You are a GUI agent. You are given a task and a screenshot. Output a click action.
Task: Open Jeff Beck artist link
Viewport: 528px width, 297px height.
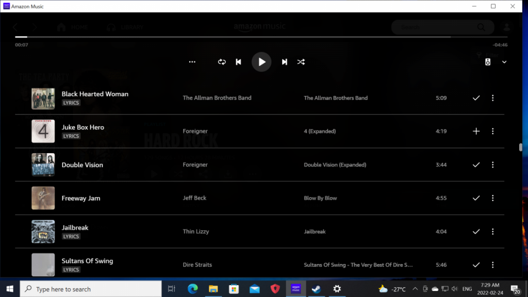coord(194,198)
